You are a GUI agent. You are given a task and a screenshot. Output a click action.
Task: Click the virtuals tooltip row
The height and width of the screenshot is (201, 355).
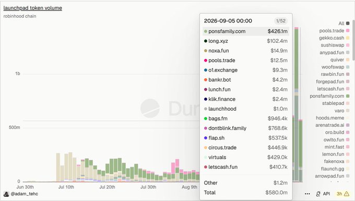tap(246, 157)
